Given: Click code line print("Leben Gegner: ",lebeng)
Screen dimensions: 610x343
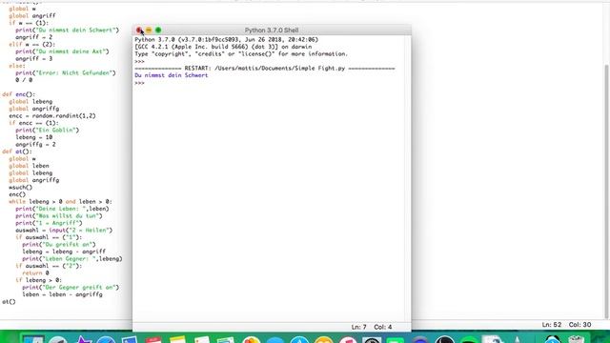Looking at the screenshot, I should pyautogui.click(x=72, y=258).
